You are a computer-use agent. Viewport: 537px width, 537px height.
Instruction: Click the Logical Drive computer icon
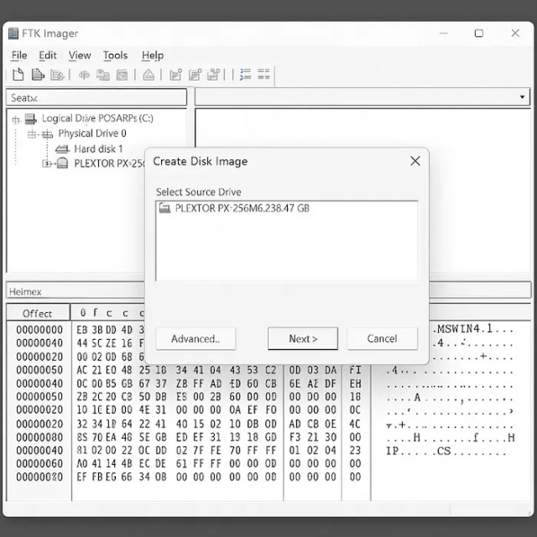(x=31, y=119)
